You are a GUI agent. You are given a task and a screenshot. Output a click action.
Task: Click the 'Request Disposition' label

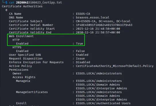(x=26, y=59)
